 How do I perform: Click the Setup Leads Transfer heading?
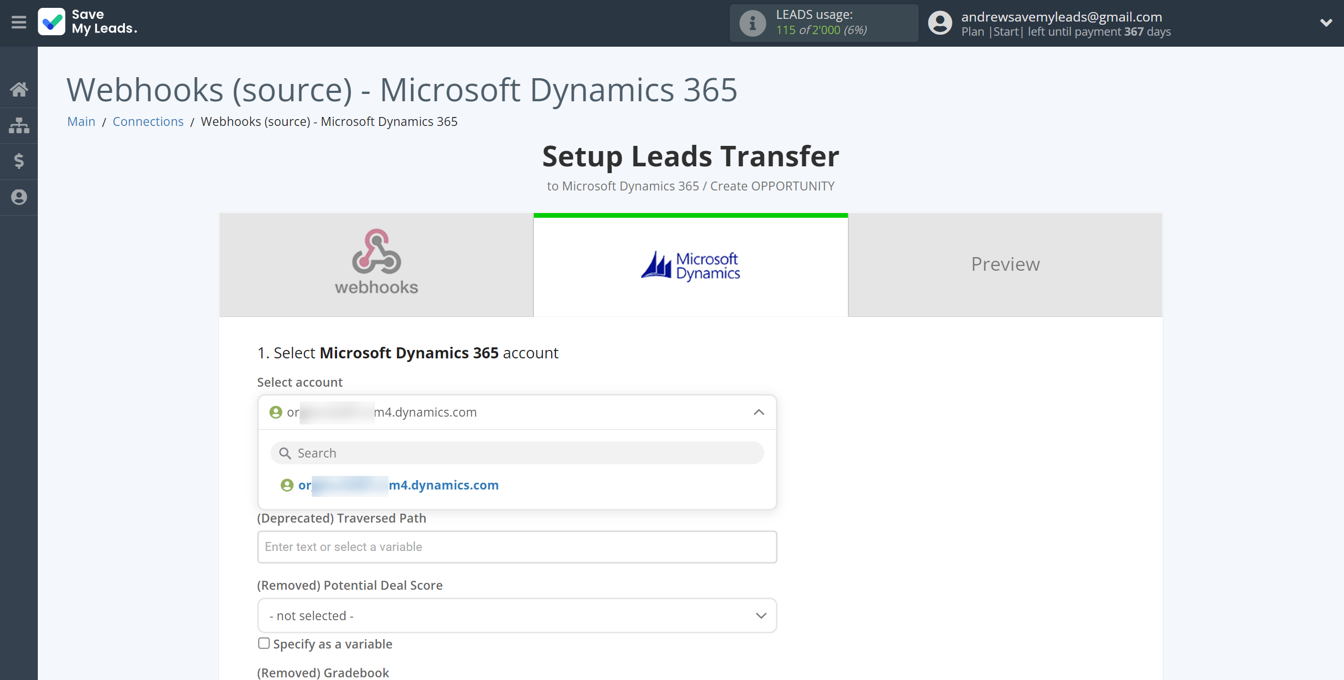[690, 156]
